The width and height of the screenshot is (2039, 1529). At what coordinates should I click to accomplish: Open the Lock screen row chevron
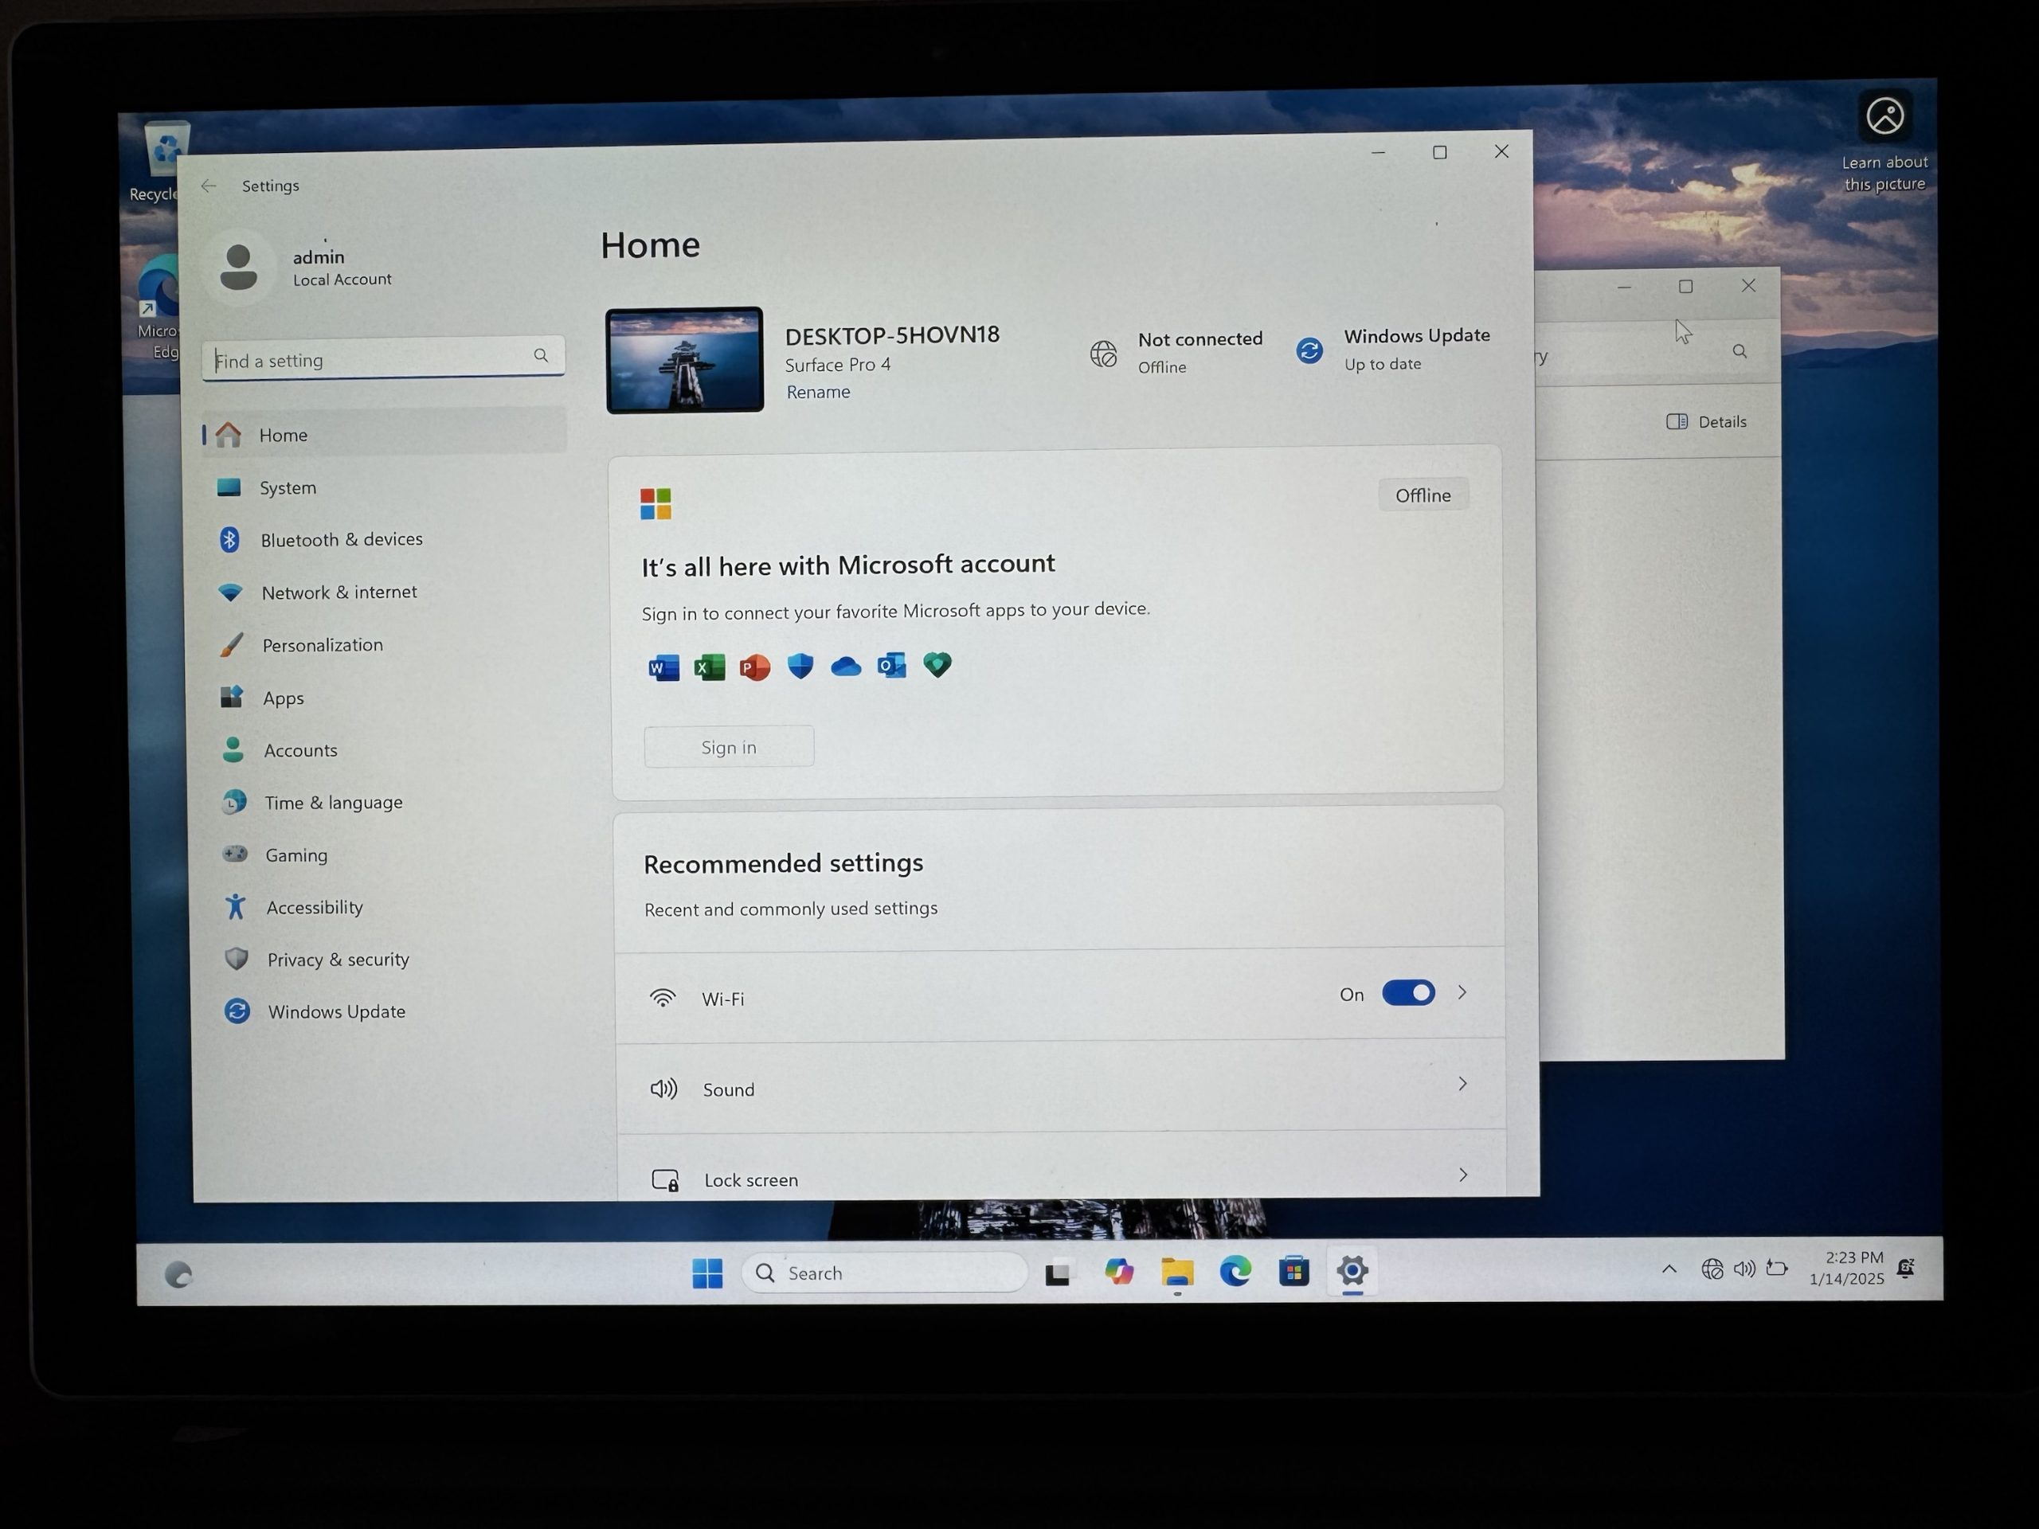pyautogui.click(x=1464, y=1175)
